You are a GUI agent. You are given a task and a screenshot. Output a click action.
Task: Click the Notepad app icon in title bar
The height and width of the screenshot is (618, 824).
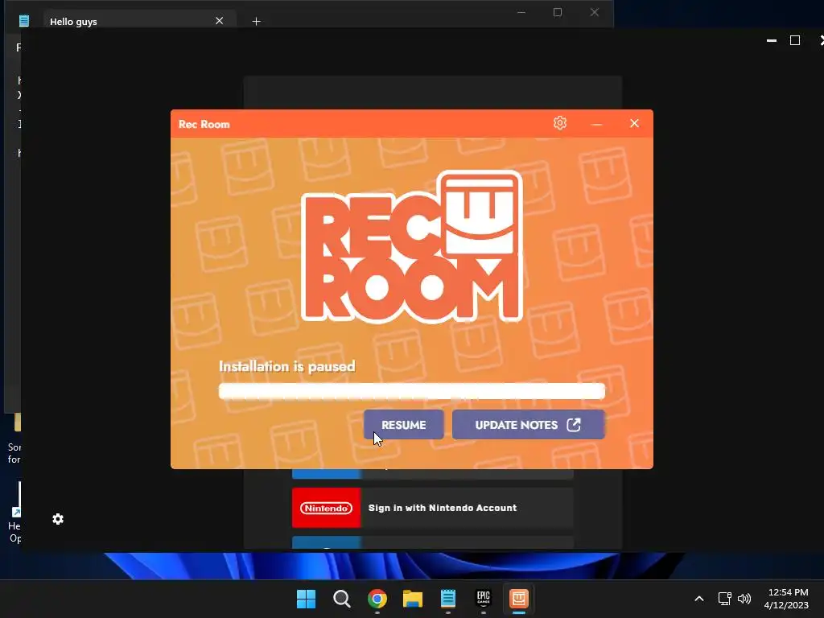point(23,21)
